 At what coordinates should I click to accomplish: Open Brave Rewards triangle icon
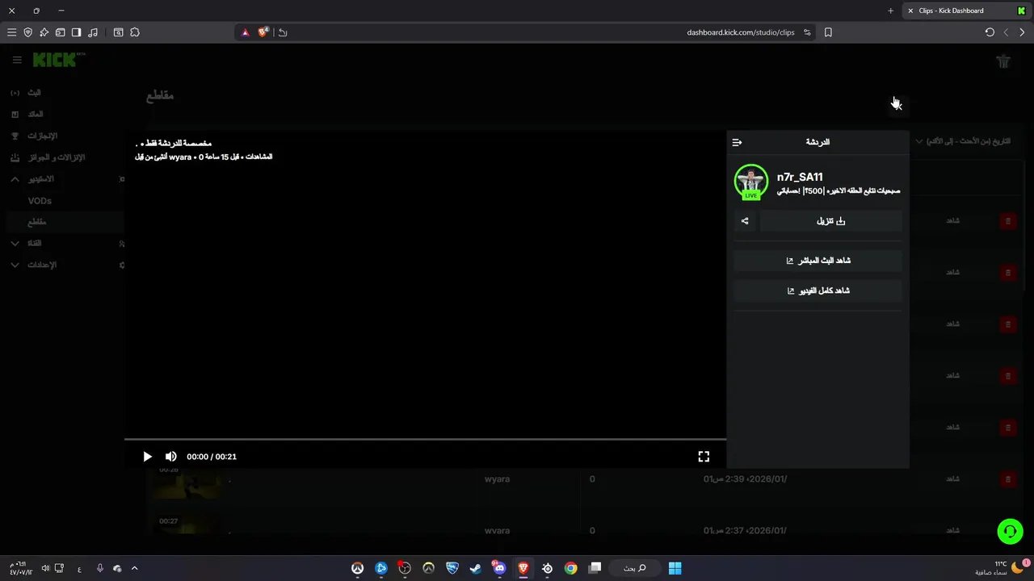click(x=245, y=32)
